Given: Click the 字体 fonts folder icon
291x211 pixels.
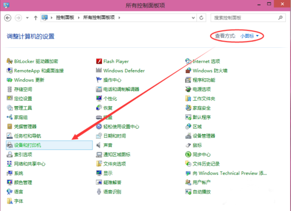Looking at the screenshot, I should point(9,201).
